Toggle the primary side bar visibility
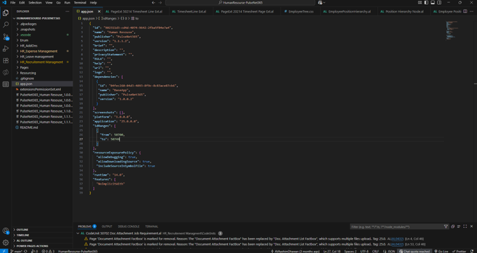Image resolution: width=477 pixels, height=253 pixels. [426, 3]
